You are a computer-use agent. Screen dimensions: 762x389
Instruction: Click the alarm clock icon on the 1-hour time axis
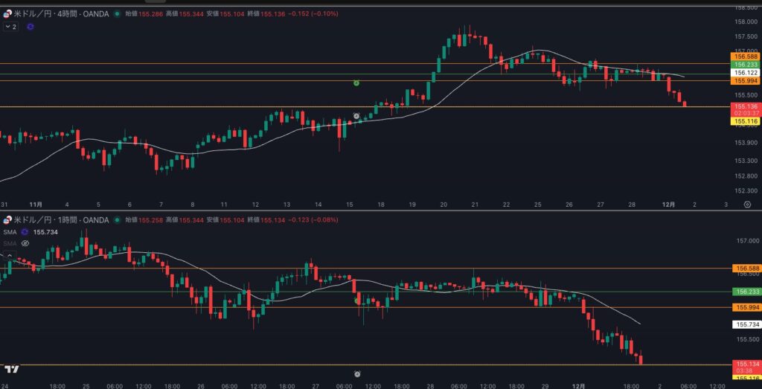point(357,373)
